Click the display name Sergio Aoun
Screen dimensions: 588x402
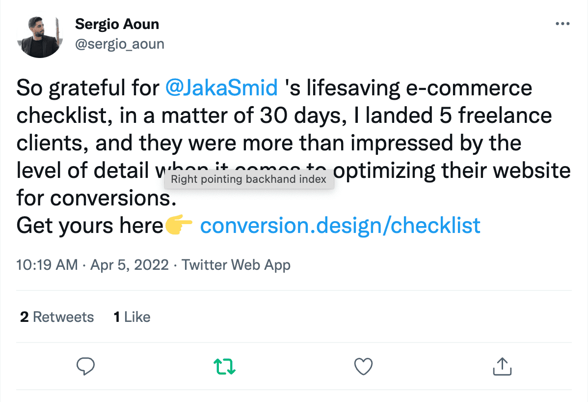(x=117, y=24)
